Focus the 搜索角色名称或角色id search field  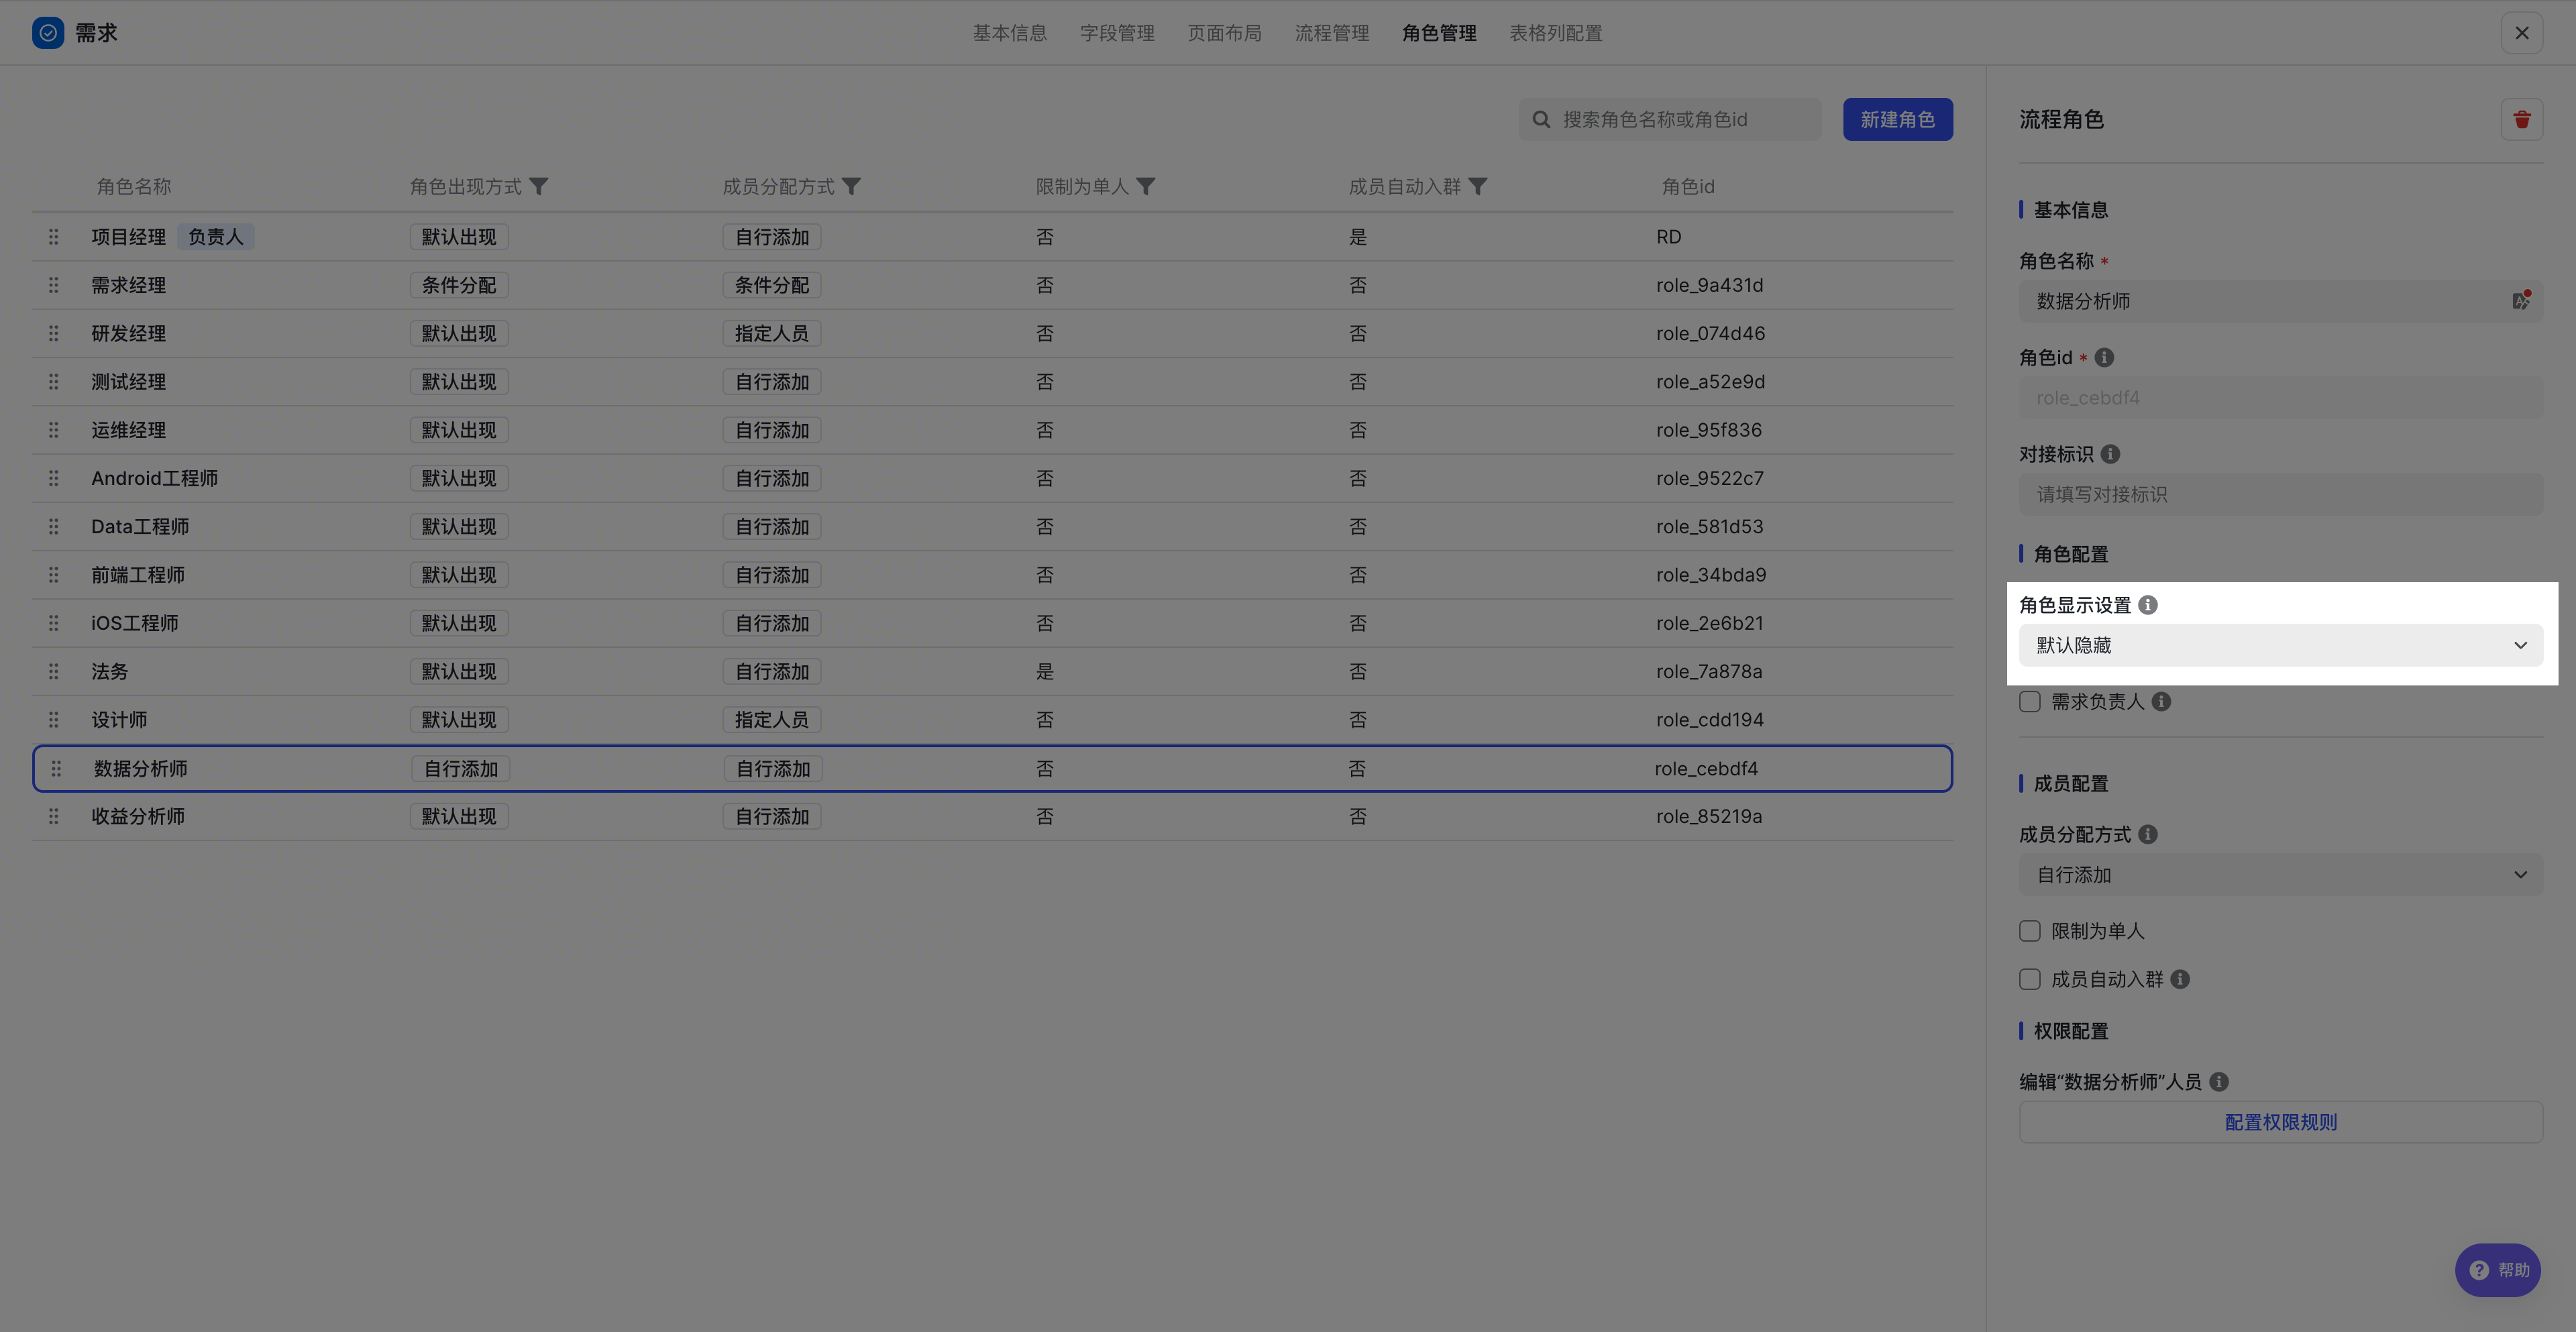point(1670,120)
